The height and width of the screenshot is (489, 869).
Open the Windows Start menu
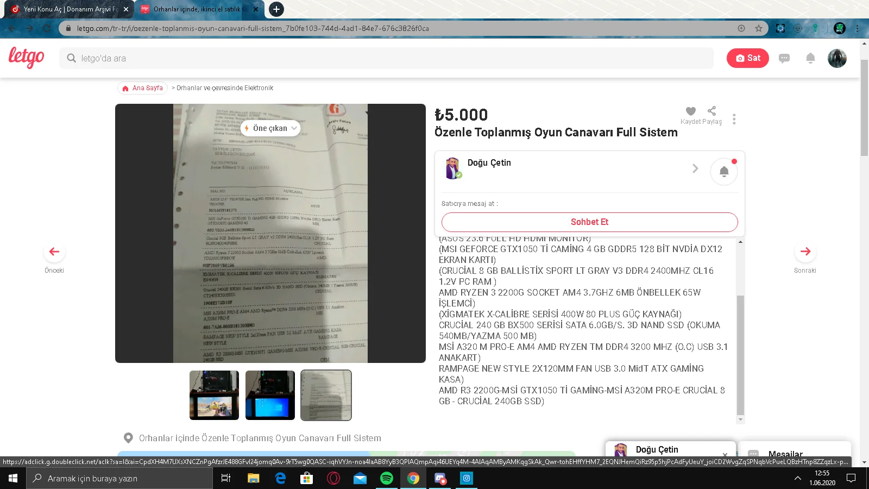click(x=13, y=478)
